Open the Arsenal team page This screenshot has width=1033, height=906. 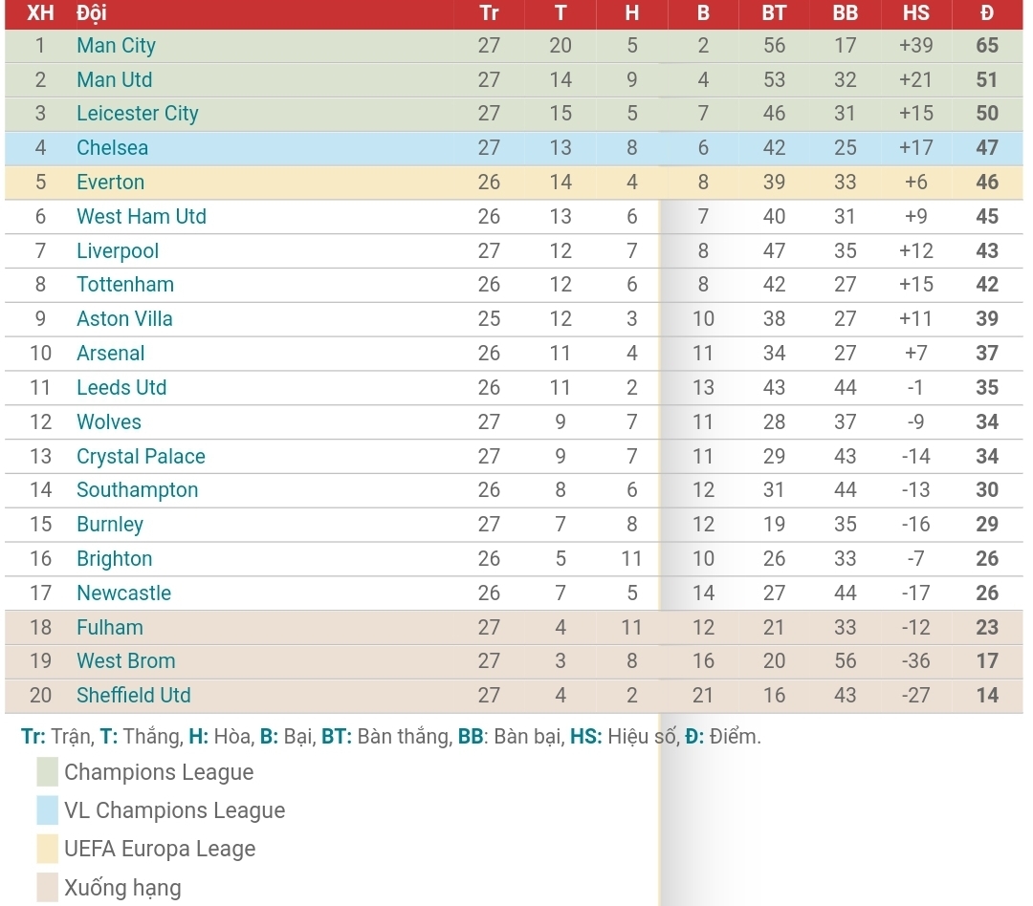110,354
